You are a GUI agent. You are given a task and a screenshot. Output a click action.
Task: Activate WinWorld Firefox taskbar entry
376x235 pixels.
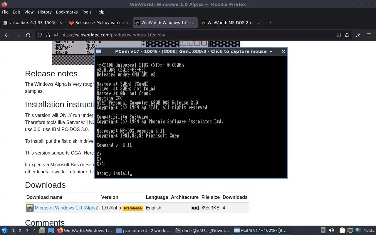tap(85, 230)
